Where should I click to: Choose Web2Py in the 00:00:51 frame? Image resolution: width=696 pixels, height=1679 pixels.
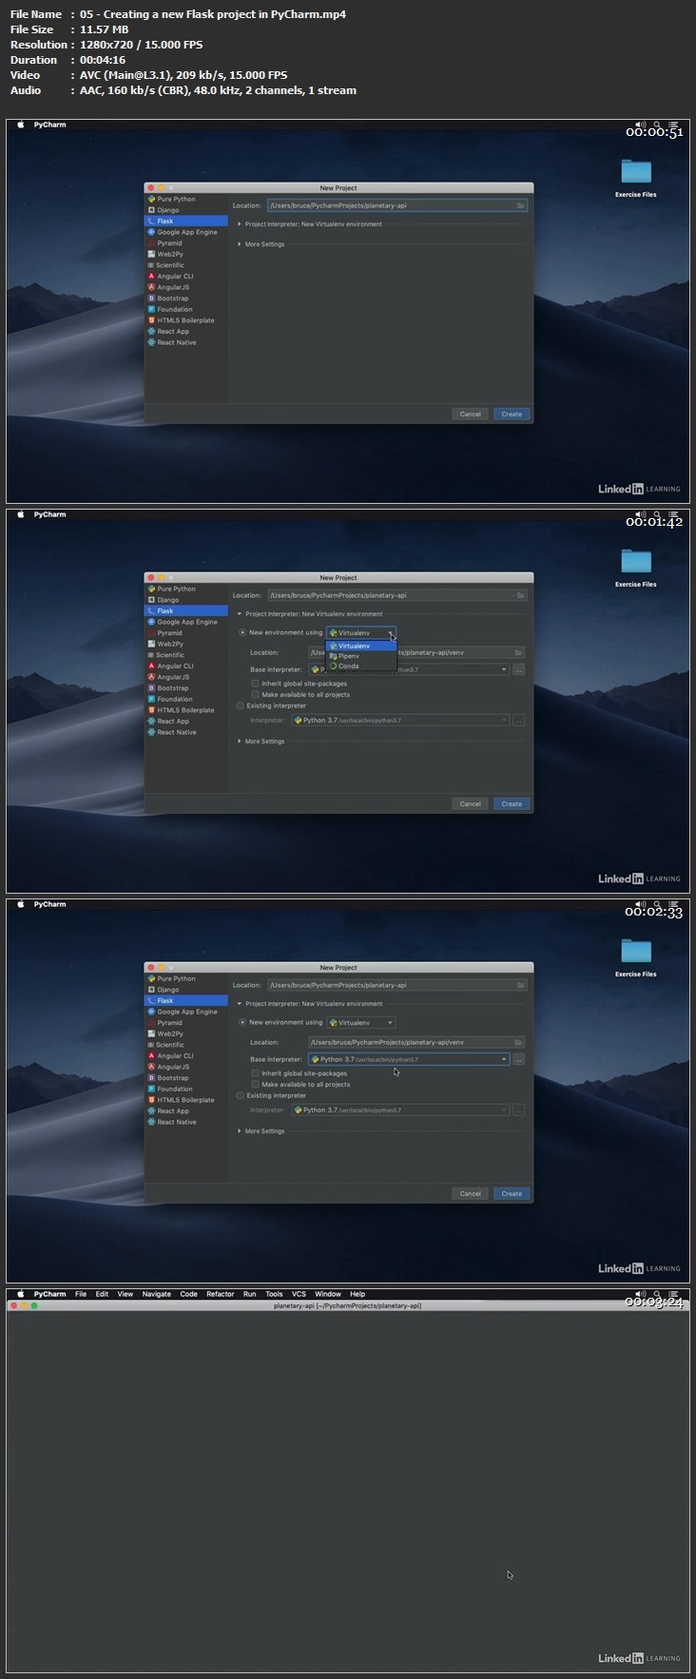(x=170, y=255)
